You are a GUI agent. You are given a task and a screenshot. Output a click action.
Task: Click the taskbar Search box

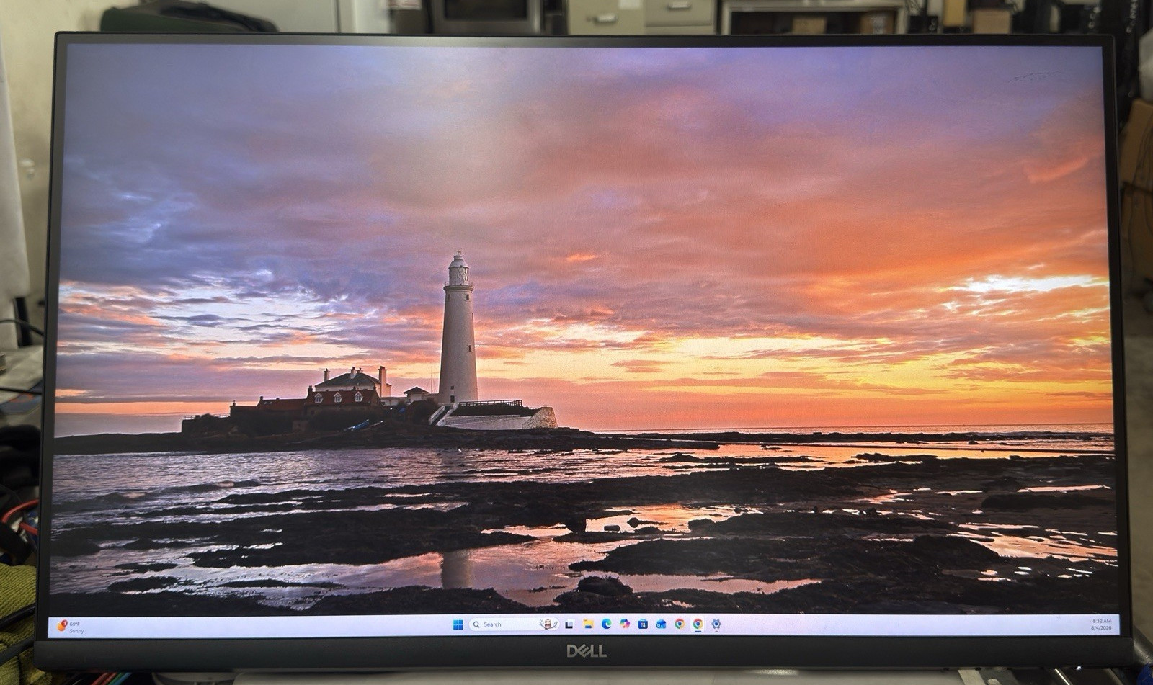[514, 624]
